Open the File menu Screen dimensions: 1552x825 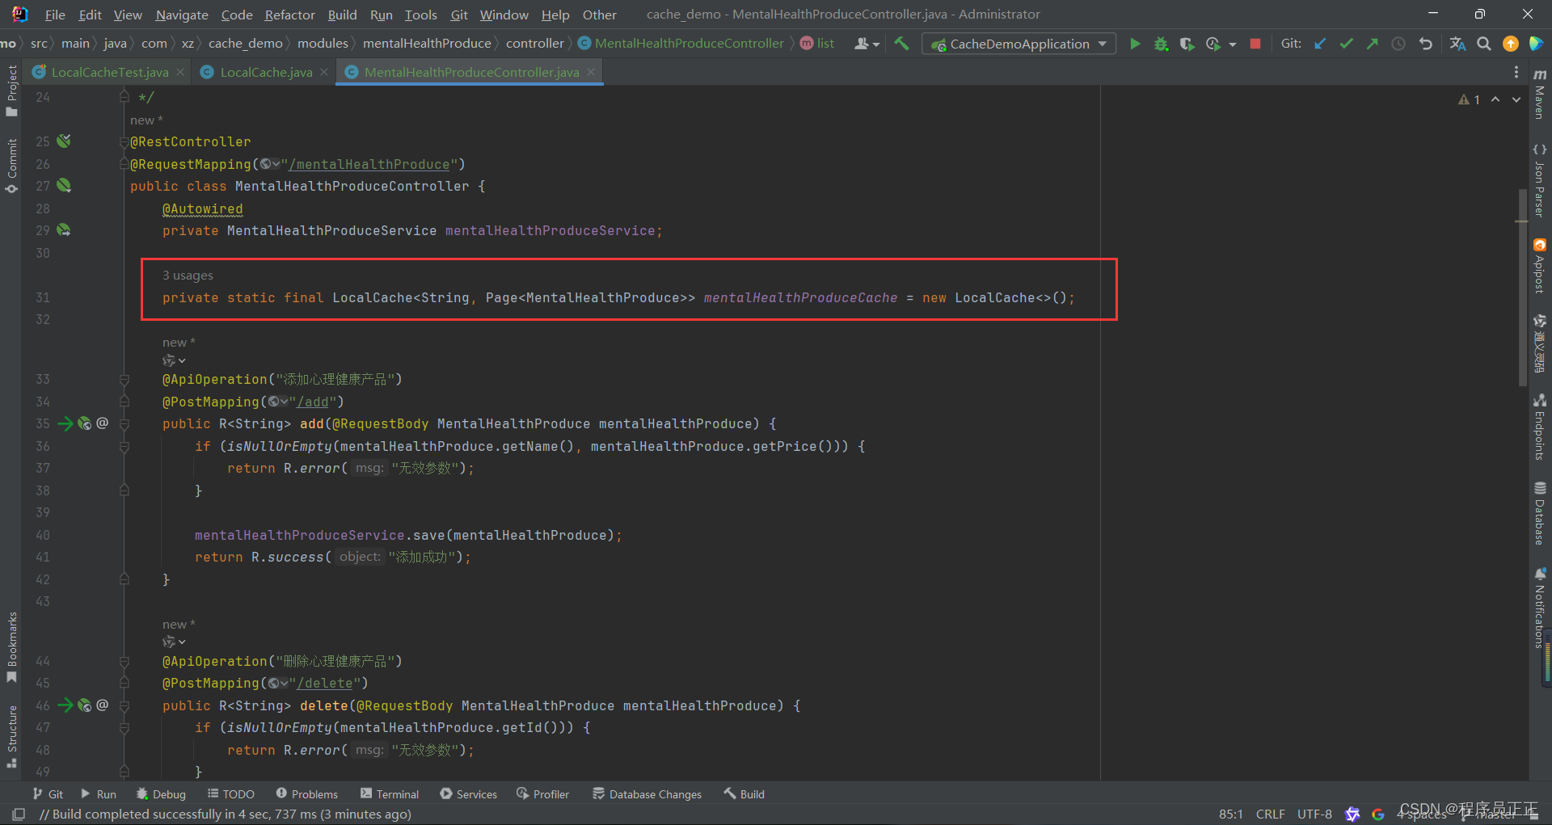click(x=55, y=15)
